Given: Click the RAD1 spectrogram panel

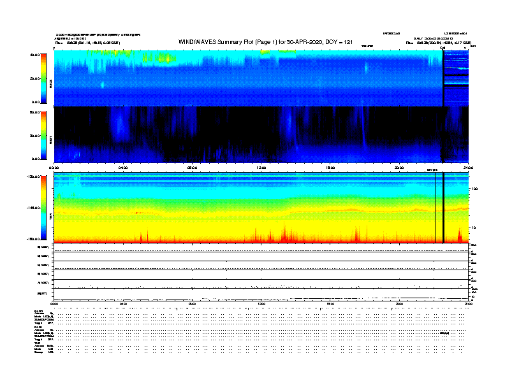Looking at the screenshot, I should [261, 135].
